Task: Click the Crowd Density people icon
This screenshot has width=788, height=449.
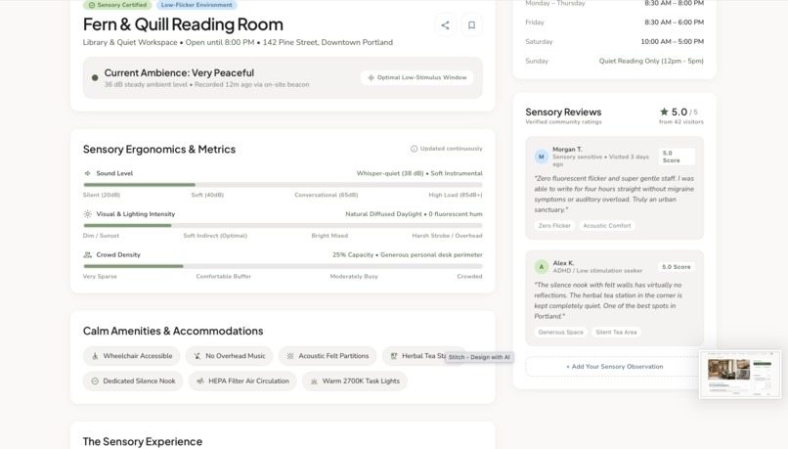Action: coord(87,255)
